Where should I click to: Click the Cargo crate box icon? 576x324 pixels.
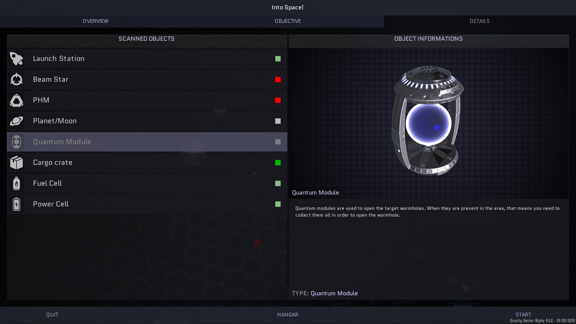[16, 163]
